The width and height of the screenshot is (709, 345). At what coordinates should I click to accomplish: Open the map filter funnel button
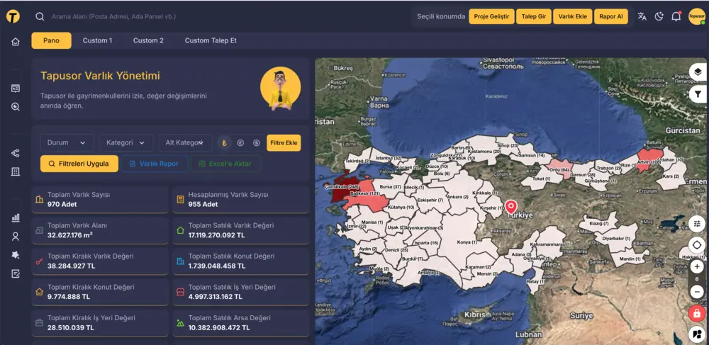click(697, 94)
